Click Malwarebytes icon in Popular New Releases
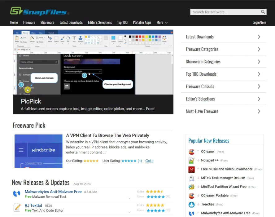Viewport: 275px width, 217px height. (x=191, y=213)
